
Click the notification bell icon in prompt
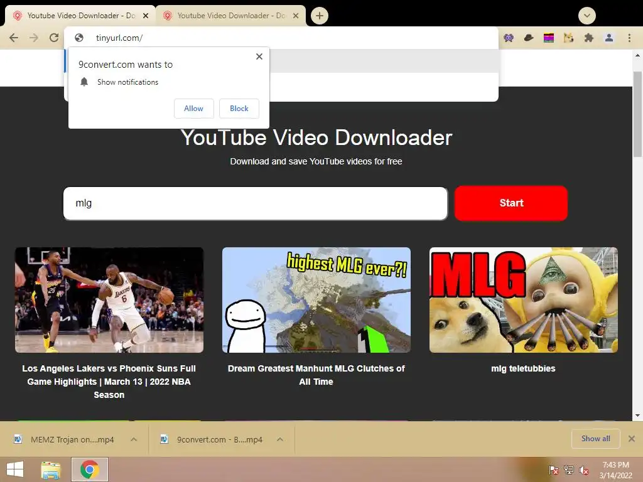point(84,82)
